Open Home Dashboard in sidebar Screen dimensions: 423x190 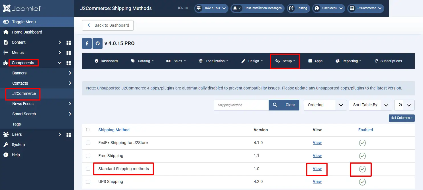(x=27, y=32)
